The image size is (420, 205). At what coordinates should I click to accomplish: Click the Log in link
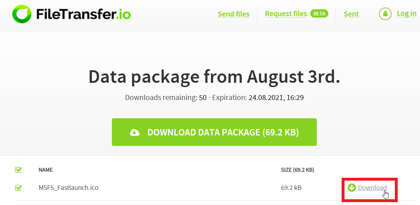pos(406,13)
